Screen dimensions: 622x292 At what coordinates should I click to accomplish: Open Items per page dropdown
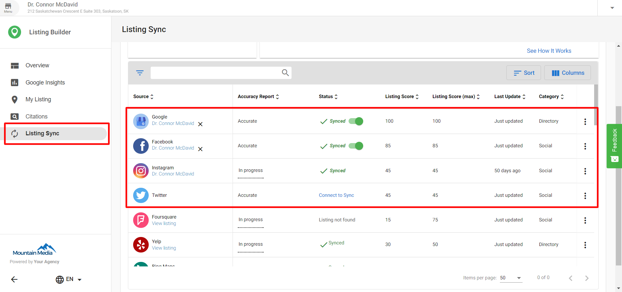coord(511,278)
